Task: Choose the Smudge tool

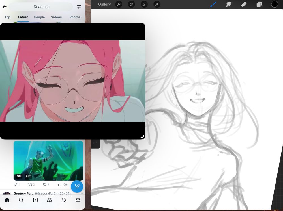Action: [x=228, y=4]
